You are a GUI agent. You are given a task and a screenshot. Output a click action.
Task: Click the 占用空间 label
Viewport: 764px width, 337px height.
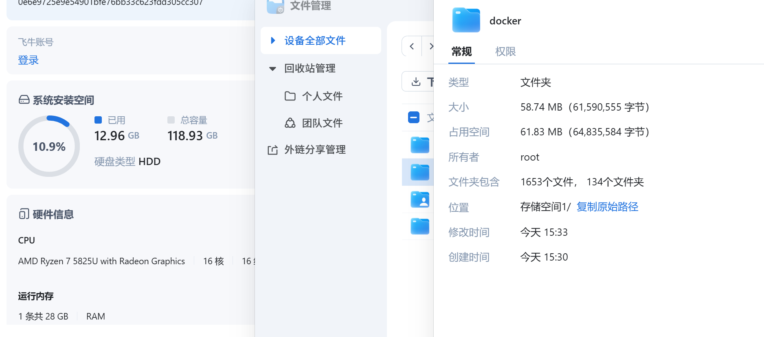point(469,132)
